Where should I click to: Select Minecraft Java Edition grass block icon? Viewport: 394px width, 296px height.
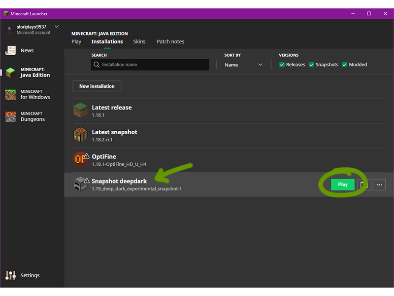point(10,73)
